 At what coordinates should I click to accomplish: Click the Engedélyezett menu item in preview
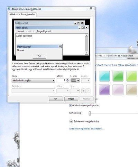click(44, 31)
